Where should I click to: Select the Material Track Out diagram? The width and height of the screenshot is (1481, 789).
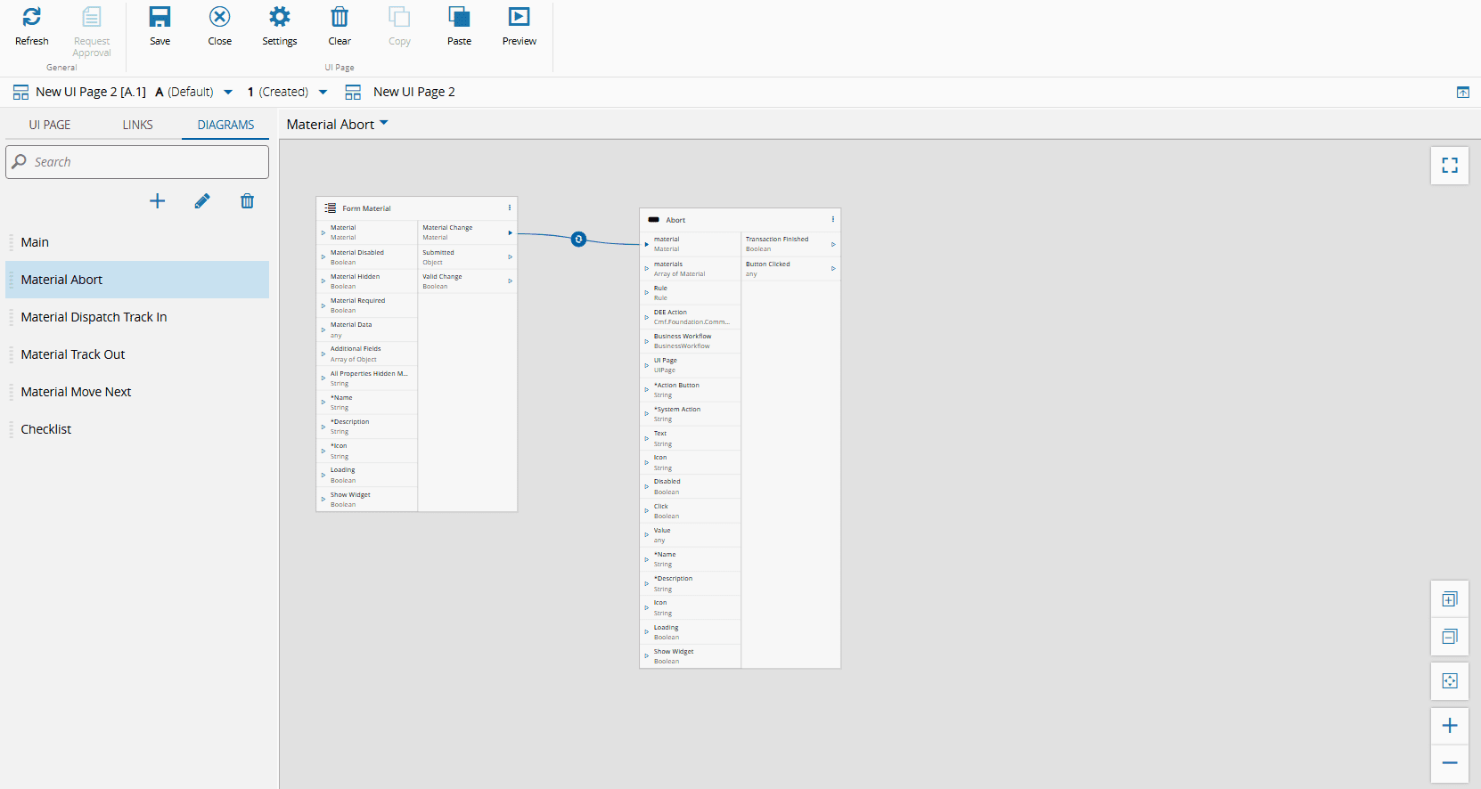click(73, 354)
